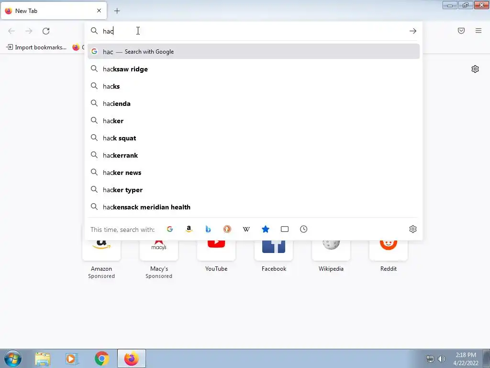Go back with the back arrow
Image resolution: width=490 pixels, height=368 pixels.
11,31
